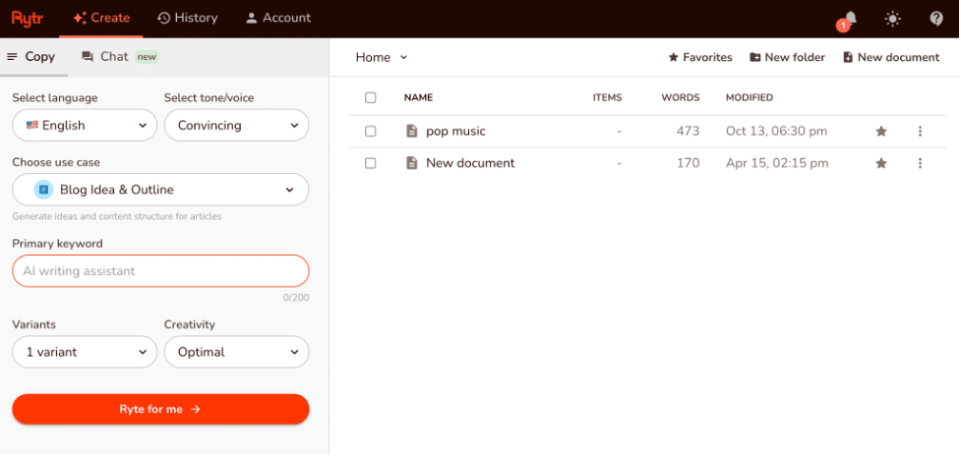This screenshot has height=456, width=961.
Task: Open the English language dropdown
Action: tap(85, 126)
